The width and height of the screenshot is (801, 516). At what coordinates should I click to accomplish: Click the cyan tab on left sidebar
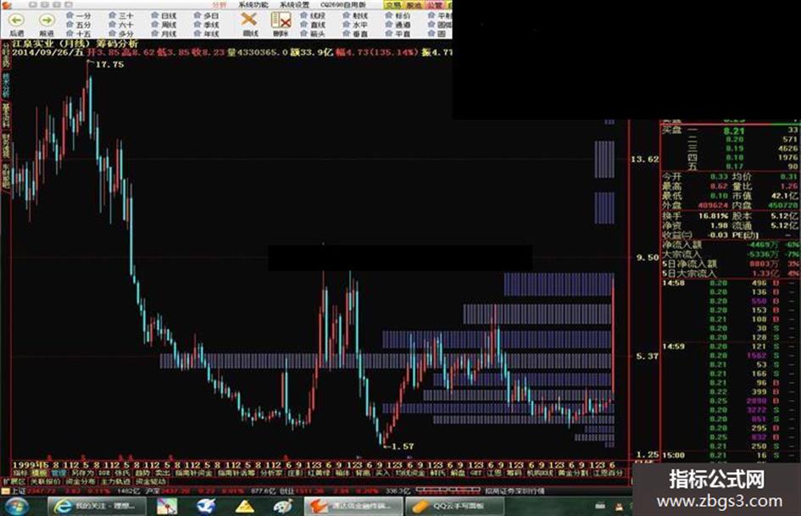[x=6, y=85]
